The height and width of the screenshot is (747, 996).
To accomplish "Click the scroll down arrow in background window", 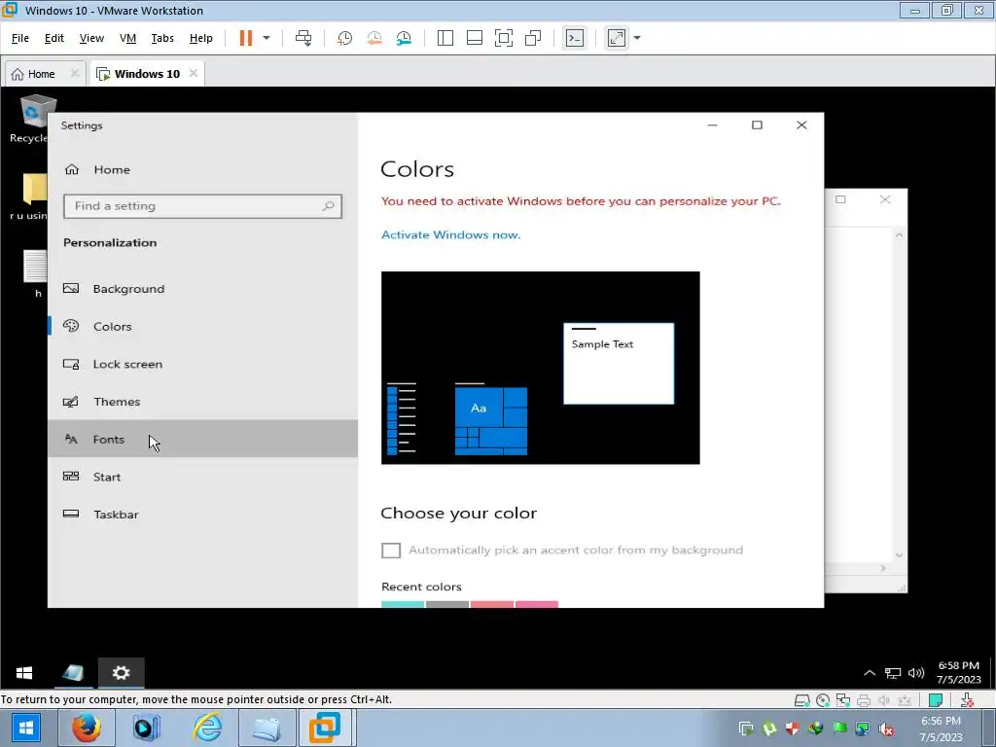I will click(899, 555).
